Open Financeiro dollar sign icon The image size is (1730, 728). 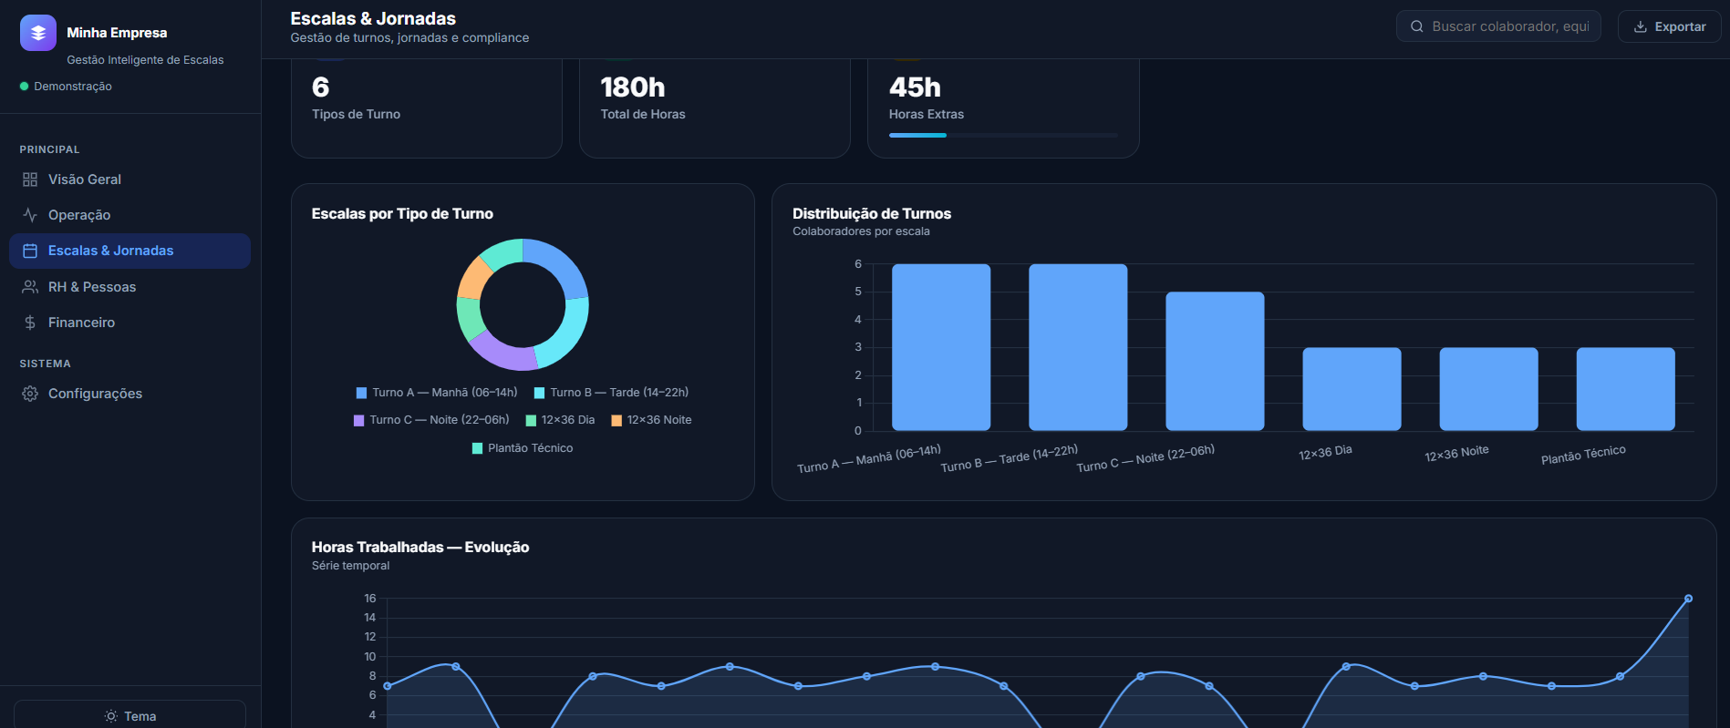30,323
